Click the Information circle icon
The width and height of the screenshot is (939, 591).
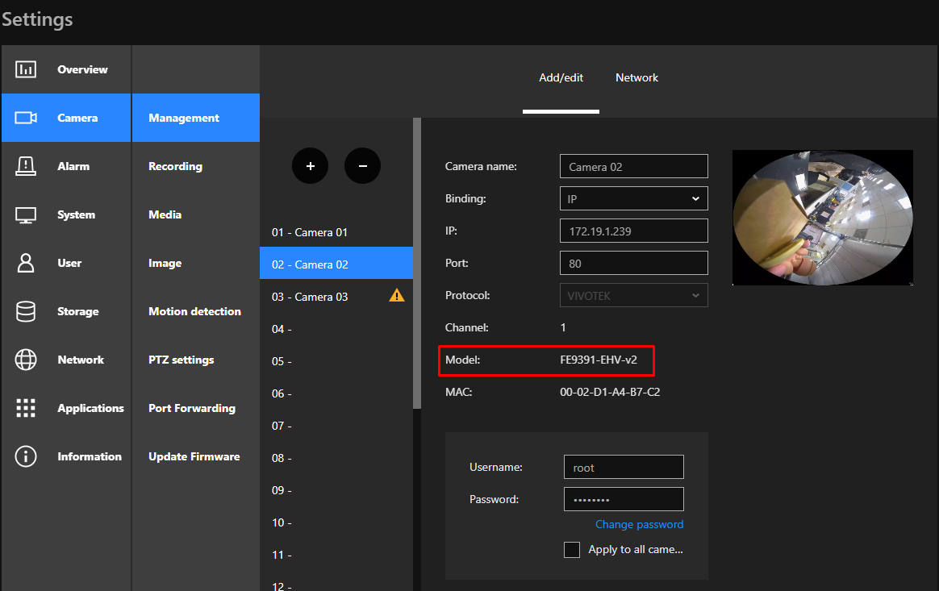coord(26,456)
